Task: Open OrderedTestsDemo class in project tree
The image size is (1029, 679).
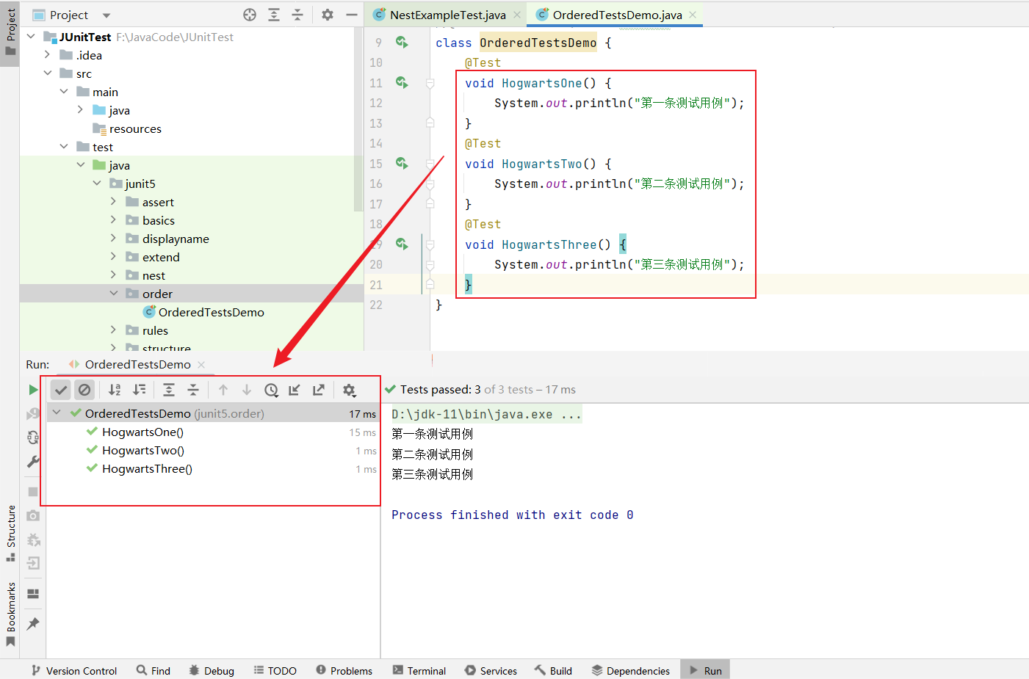Action: click(x=211, y=312)
